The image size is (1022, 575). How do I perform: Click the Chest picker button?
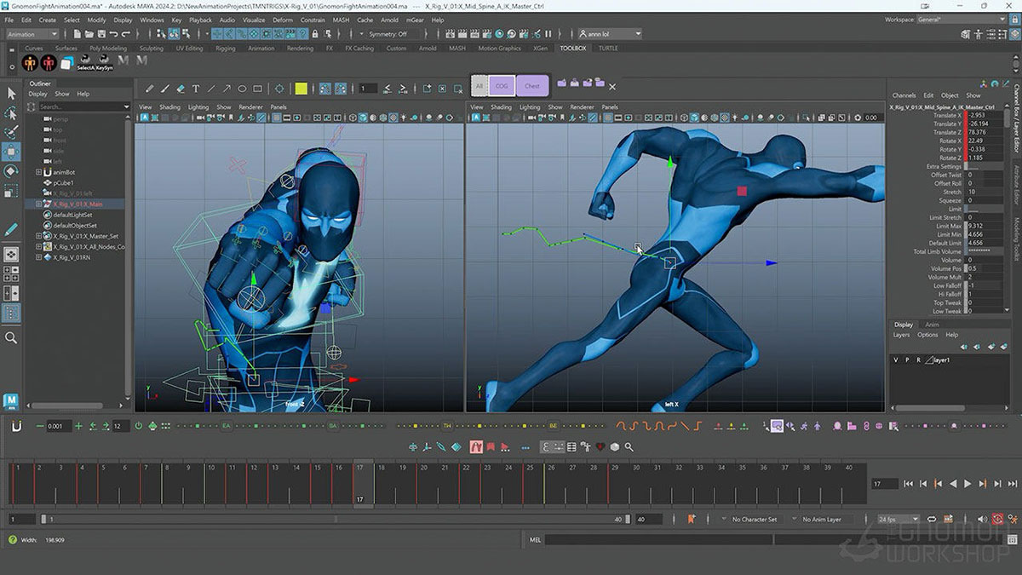[532, 85]
